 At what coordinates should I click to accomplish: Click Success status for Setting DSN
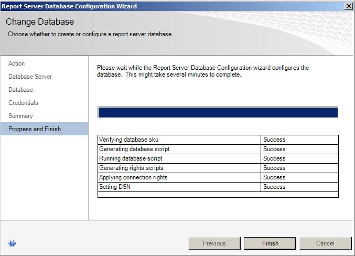click(x=274, y=187)
